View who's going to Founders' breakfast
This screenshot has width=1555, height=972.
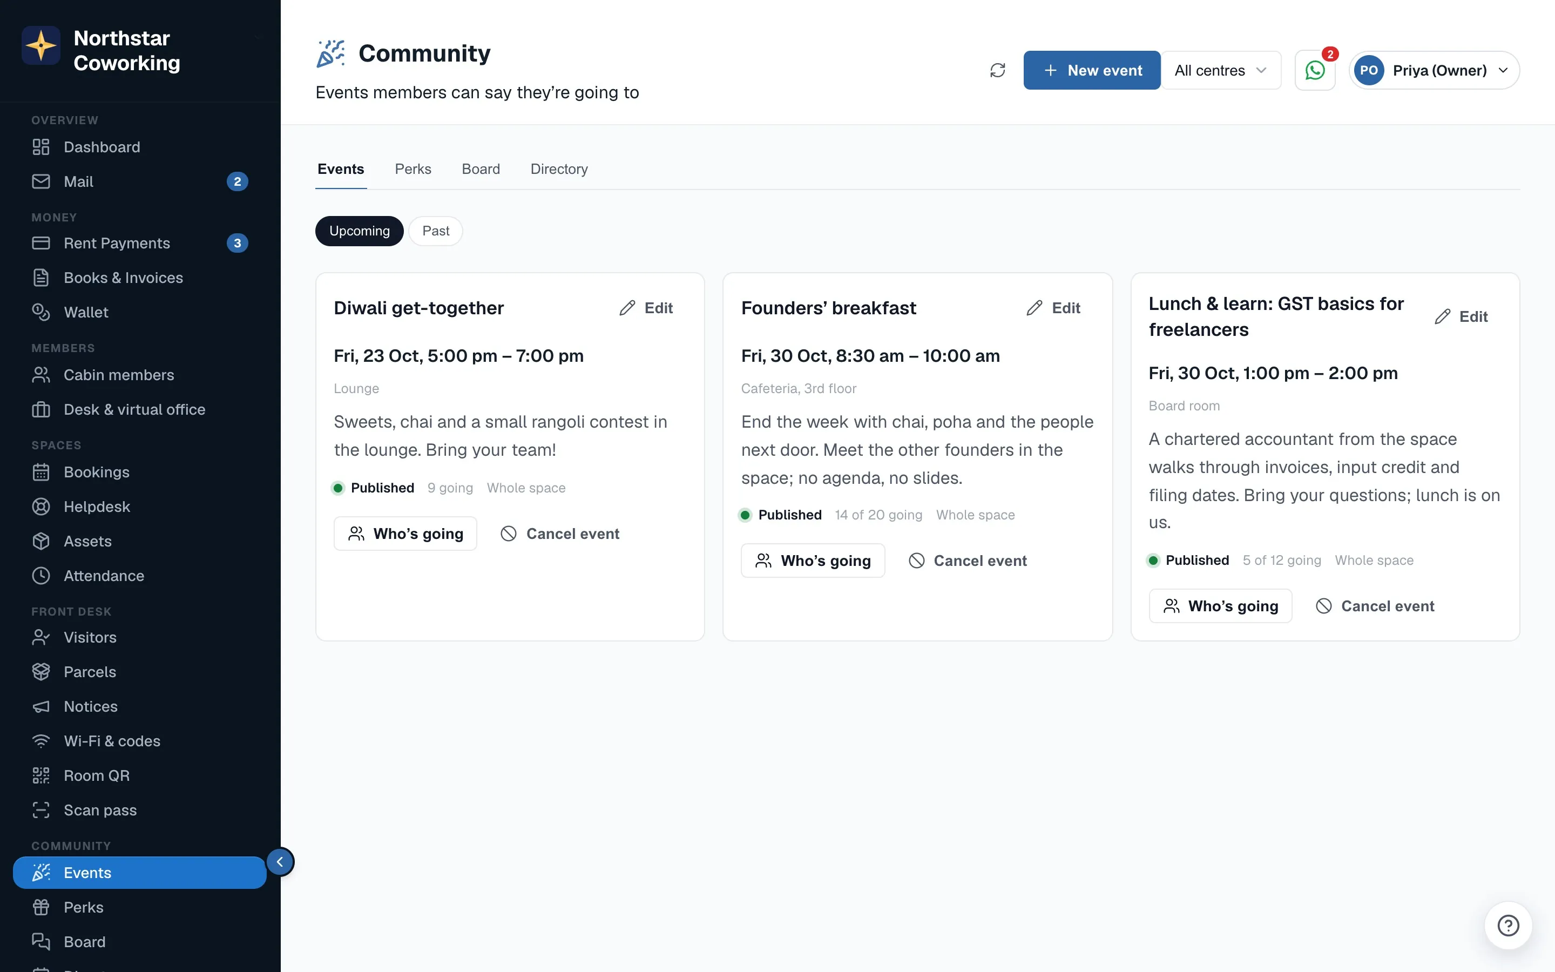[x=813, y=561]
